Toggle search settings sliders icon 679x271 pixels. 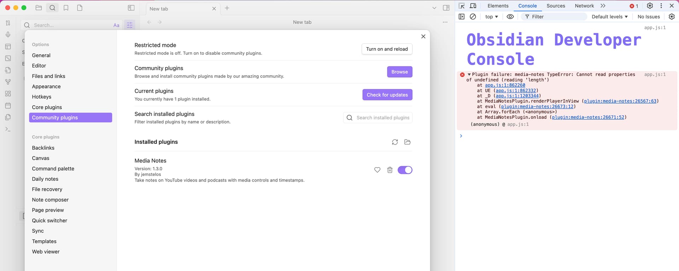(x=130, y=25)
